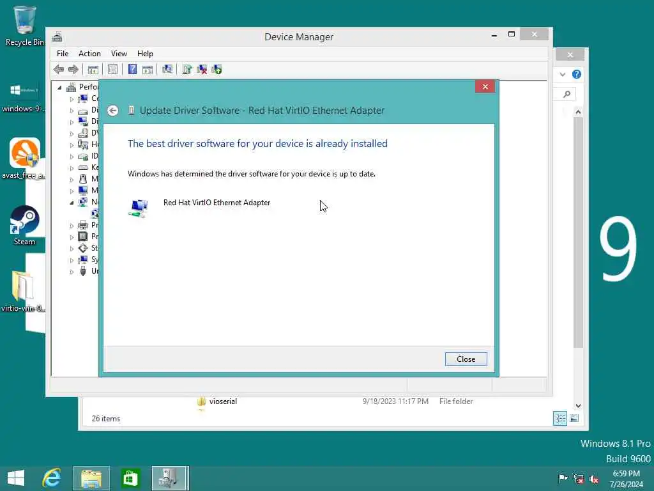
Task: Click the File Explorer search magnifier icon
Action: coord(567,95)
